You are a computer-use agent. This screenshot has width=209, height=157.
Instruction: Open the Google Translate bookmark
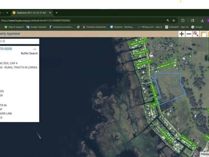36,27
